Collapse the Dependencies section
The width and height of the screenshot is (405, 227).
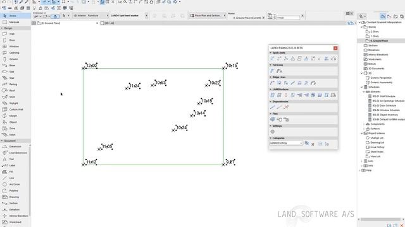point(271,102)
